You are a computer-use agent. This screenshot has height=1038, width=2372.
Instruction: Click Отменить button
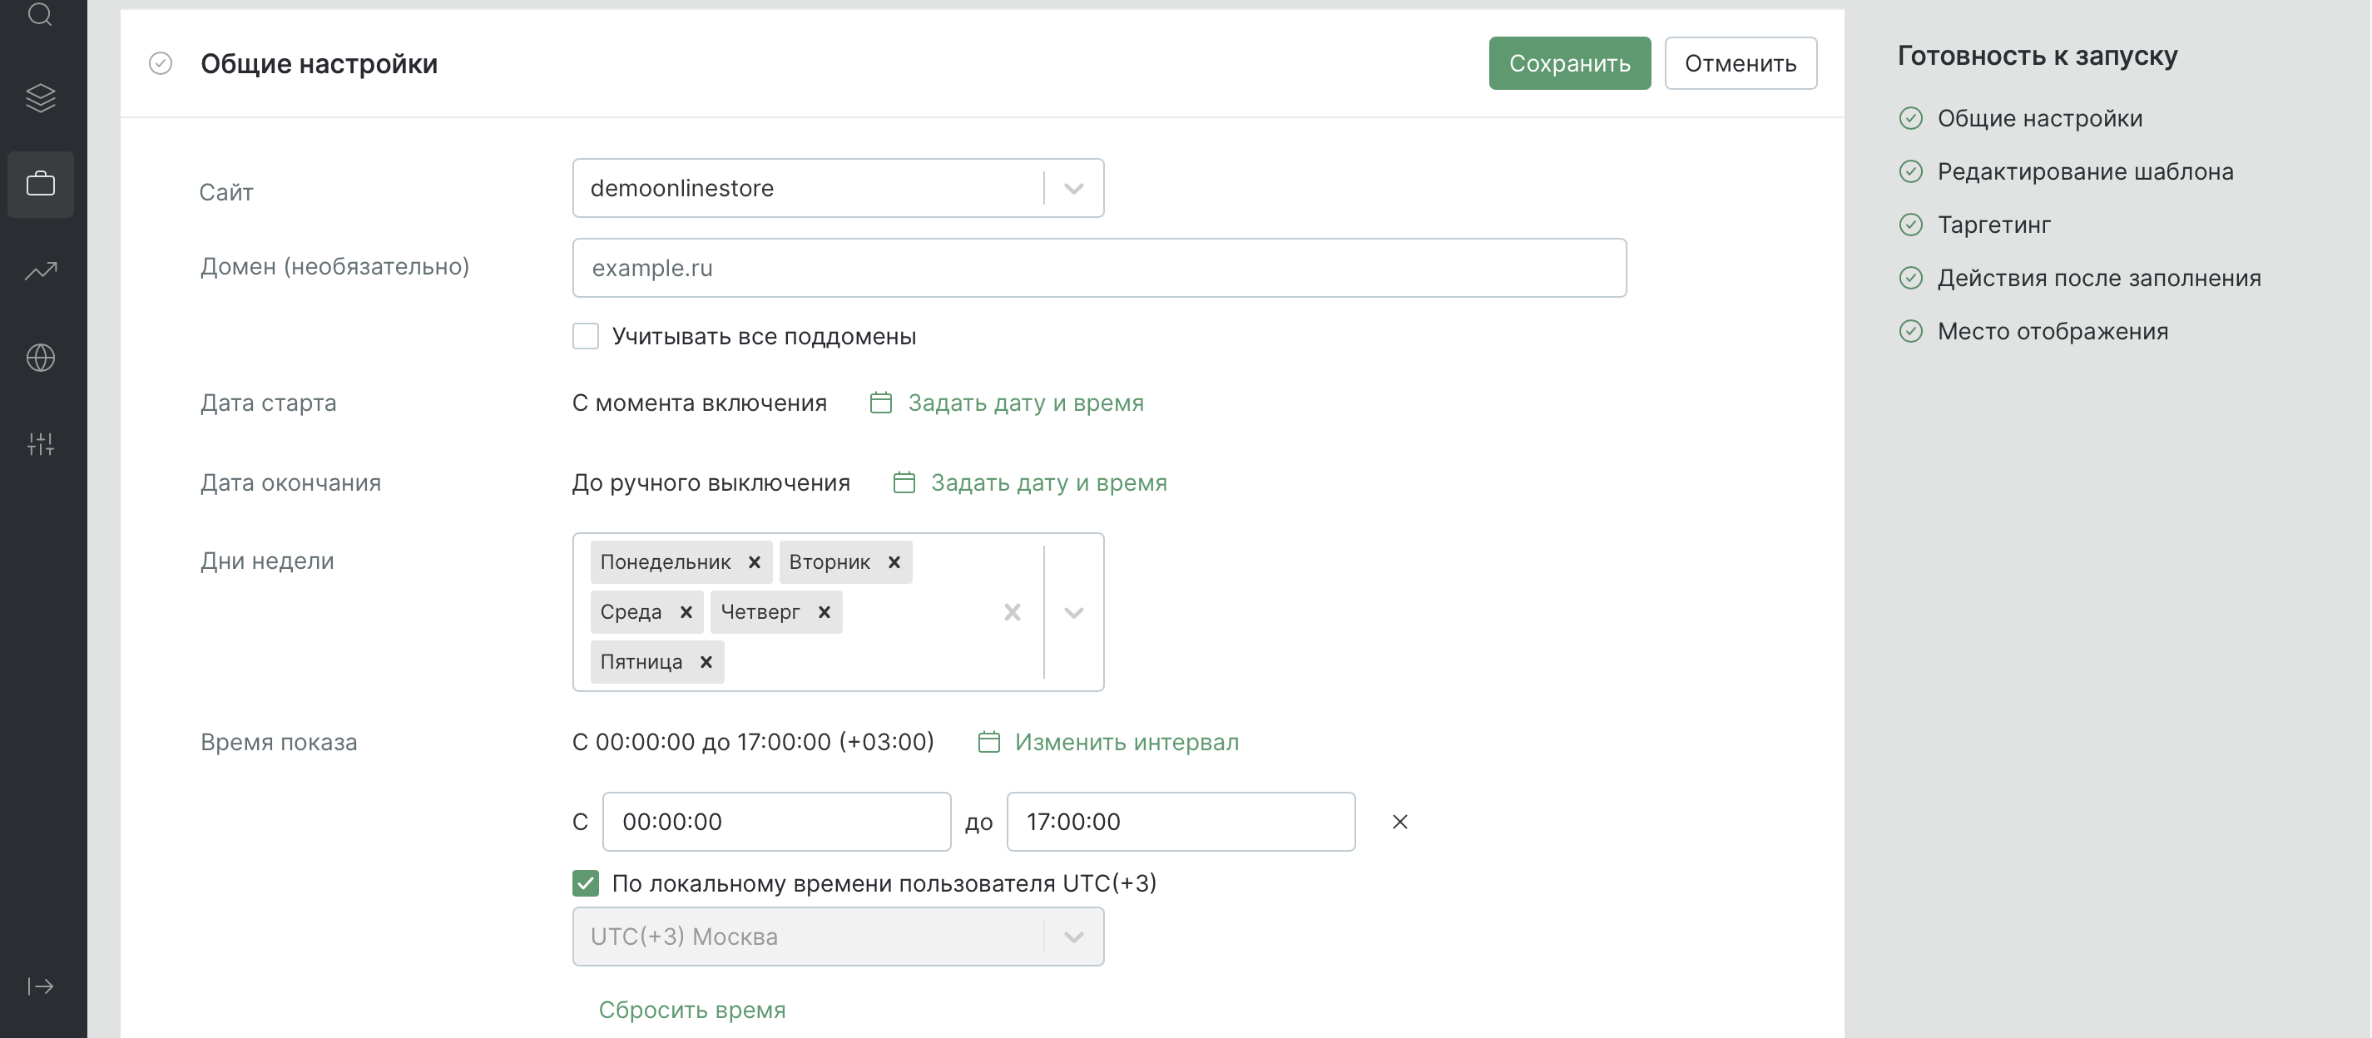pyautogui.click(x=1741, y=63)
